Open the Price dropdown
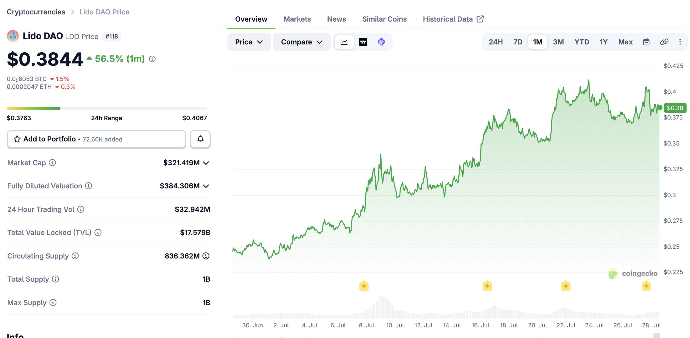 249,42
